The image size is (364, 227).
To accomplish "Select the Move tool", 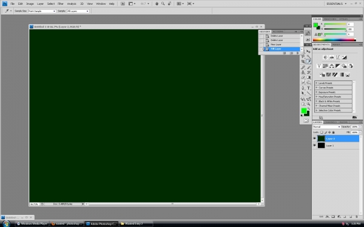I will 309,51.
